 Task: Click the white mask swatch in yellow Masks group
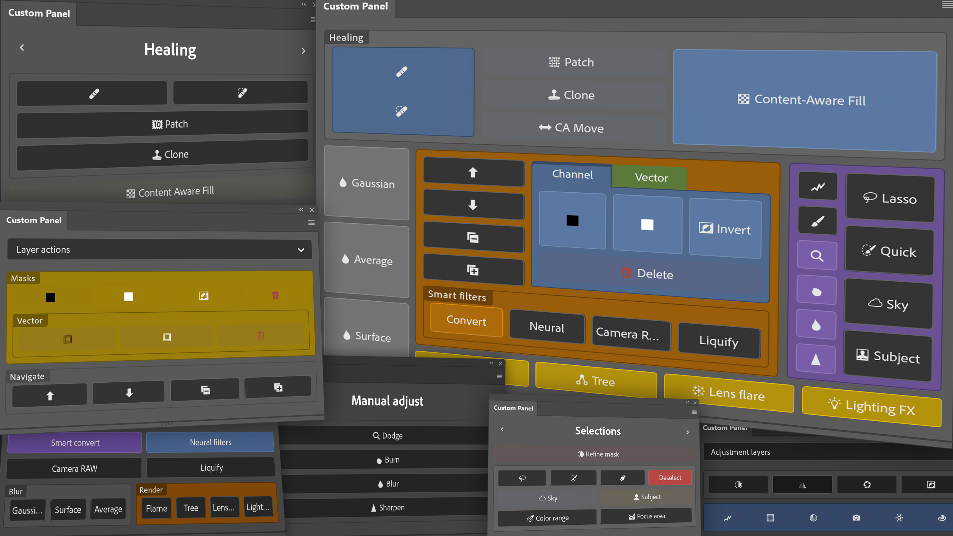point(128,297)
